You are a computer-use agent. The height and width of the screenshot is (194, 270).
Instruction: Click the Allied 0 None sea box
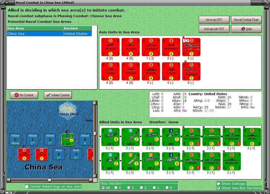coord(15,139)
